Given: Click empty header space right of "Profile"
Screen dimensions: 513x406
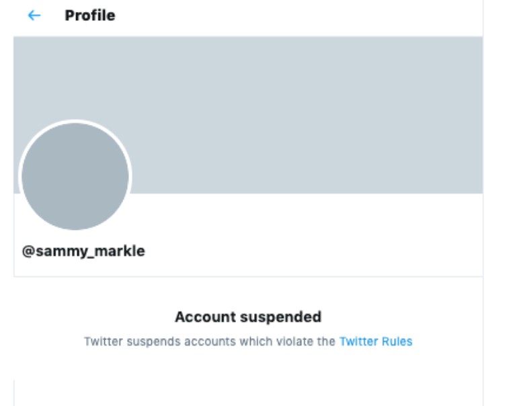Looking at the screenshot, I should pos(303,15).
